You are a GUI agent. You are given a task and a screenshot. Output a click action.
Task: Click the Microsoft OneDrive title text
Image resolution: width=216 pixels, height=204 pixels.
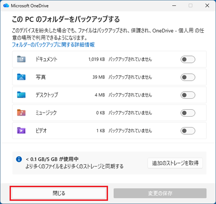point(30,6)
